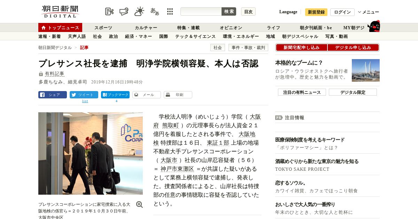Share article via Facebook シェア button
Screen dimensions: 418x219
[53, 95]
